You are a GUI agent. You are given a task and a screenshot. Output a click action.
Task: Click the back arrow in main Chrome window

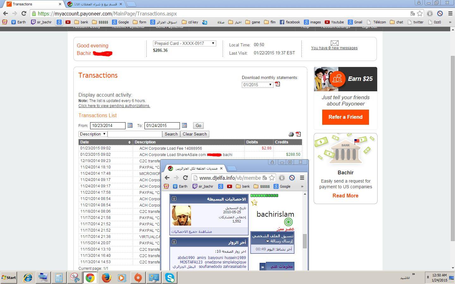pos(5,14)
